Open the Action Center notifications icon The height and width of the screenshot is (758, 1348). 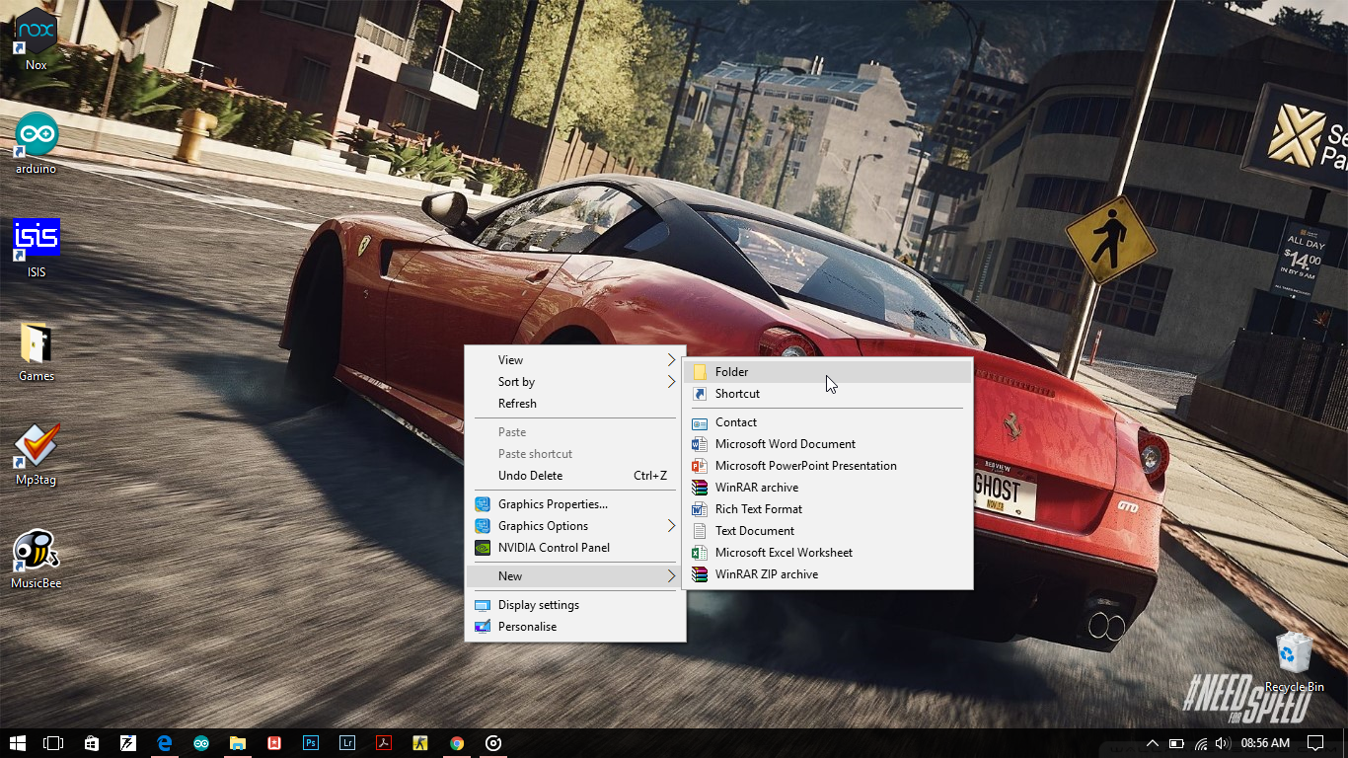(x=1315, y=743)
